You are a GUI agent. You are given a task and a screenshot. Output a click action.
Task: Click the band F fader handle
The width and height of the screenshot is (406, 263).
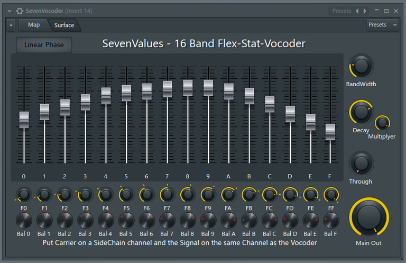click(330, 132)
